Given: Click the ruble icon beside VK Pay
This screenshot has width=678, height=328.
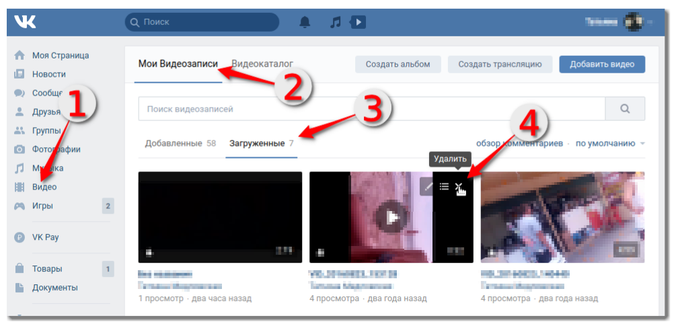Looking at the screenshot, I should click(20, 237).
